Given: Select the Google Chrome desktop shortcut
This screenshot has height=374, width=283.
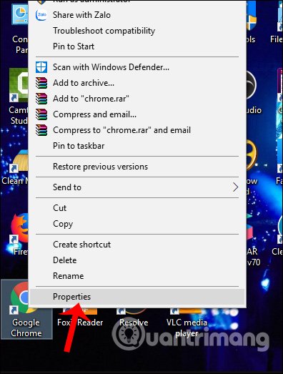Looking at the screenshot, I should (x=26, y=310).
